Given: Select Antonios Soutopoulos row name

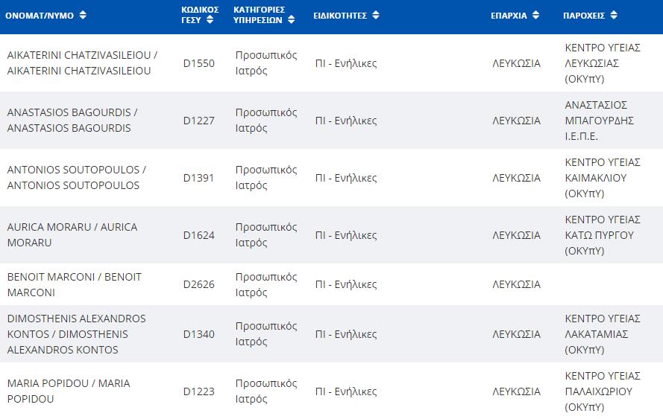Looking at the screenshot, I should tap(77, 178).
